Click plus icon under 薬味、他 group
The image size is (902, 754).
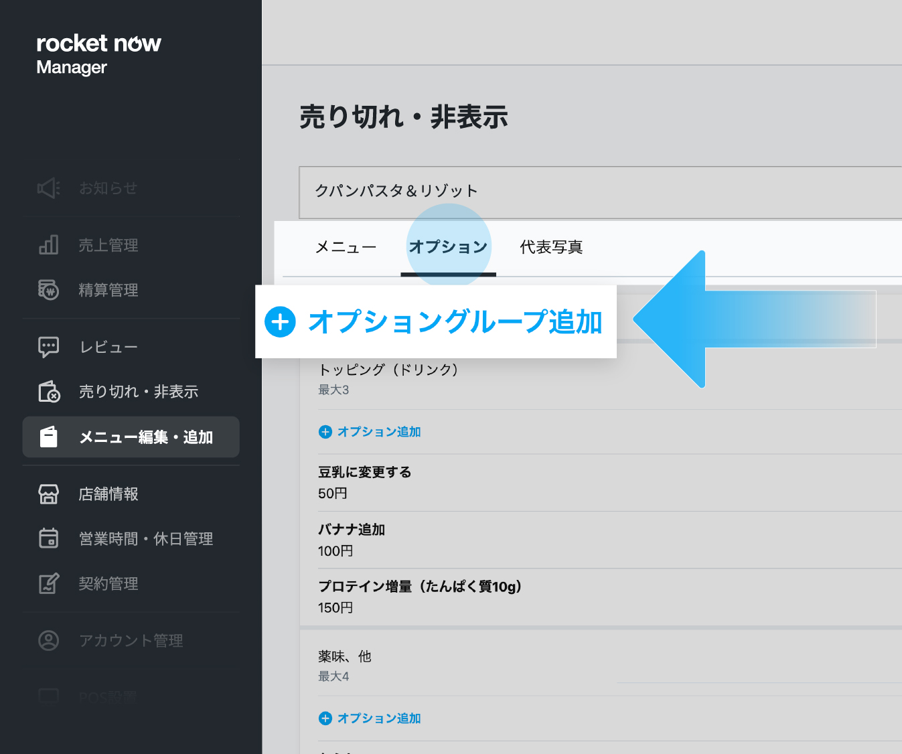tap(325, 719)
